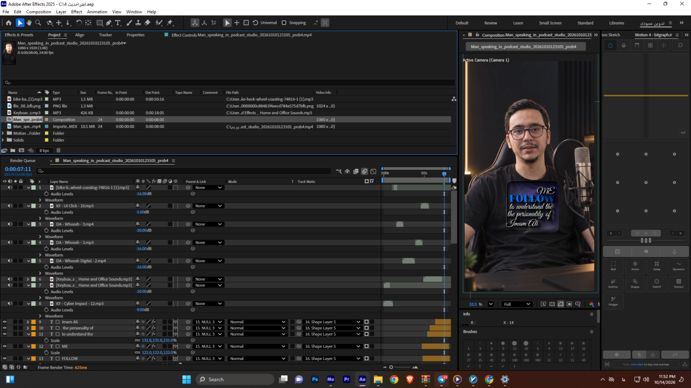Viewport: 691px width, 388px height.
Task: Hide the Imam Ali text layer
Action: (x=5, y=322)
